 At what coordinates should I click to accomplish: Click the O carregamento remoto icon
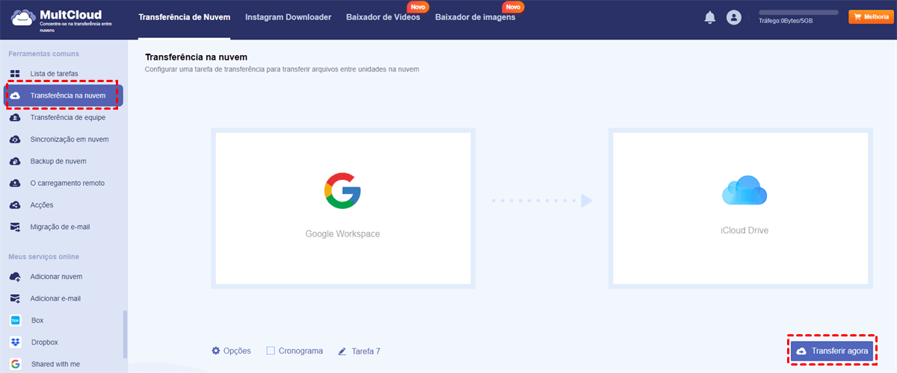(15, 183)
